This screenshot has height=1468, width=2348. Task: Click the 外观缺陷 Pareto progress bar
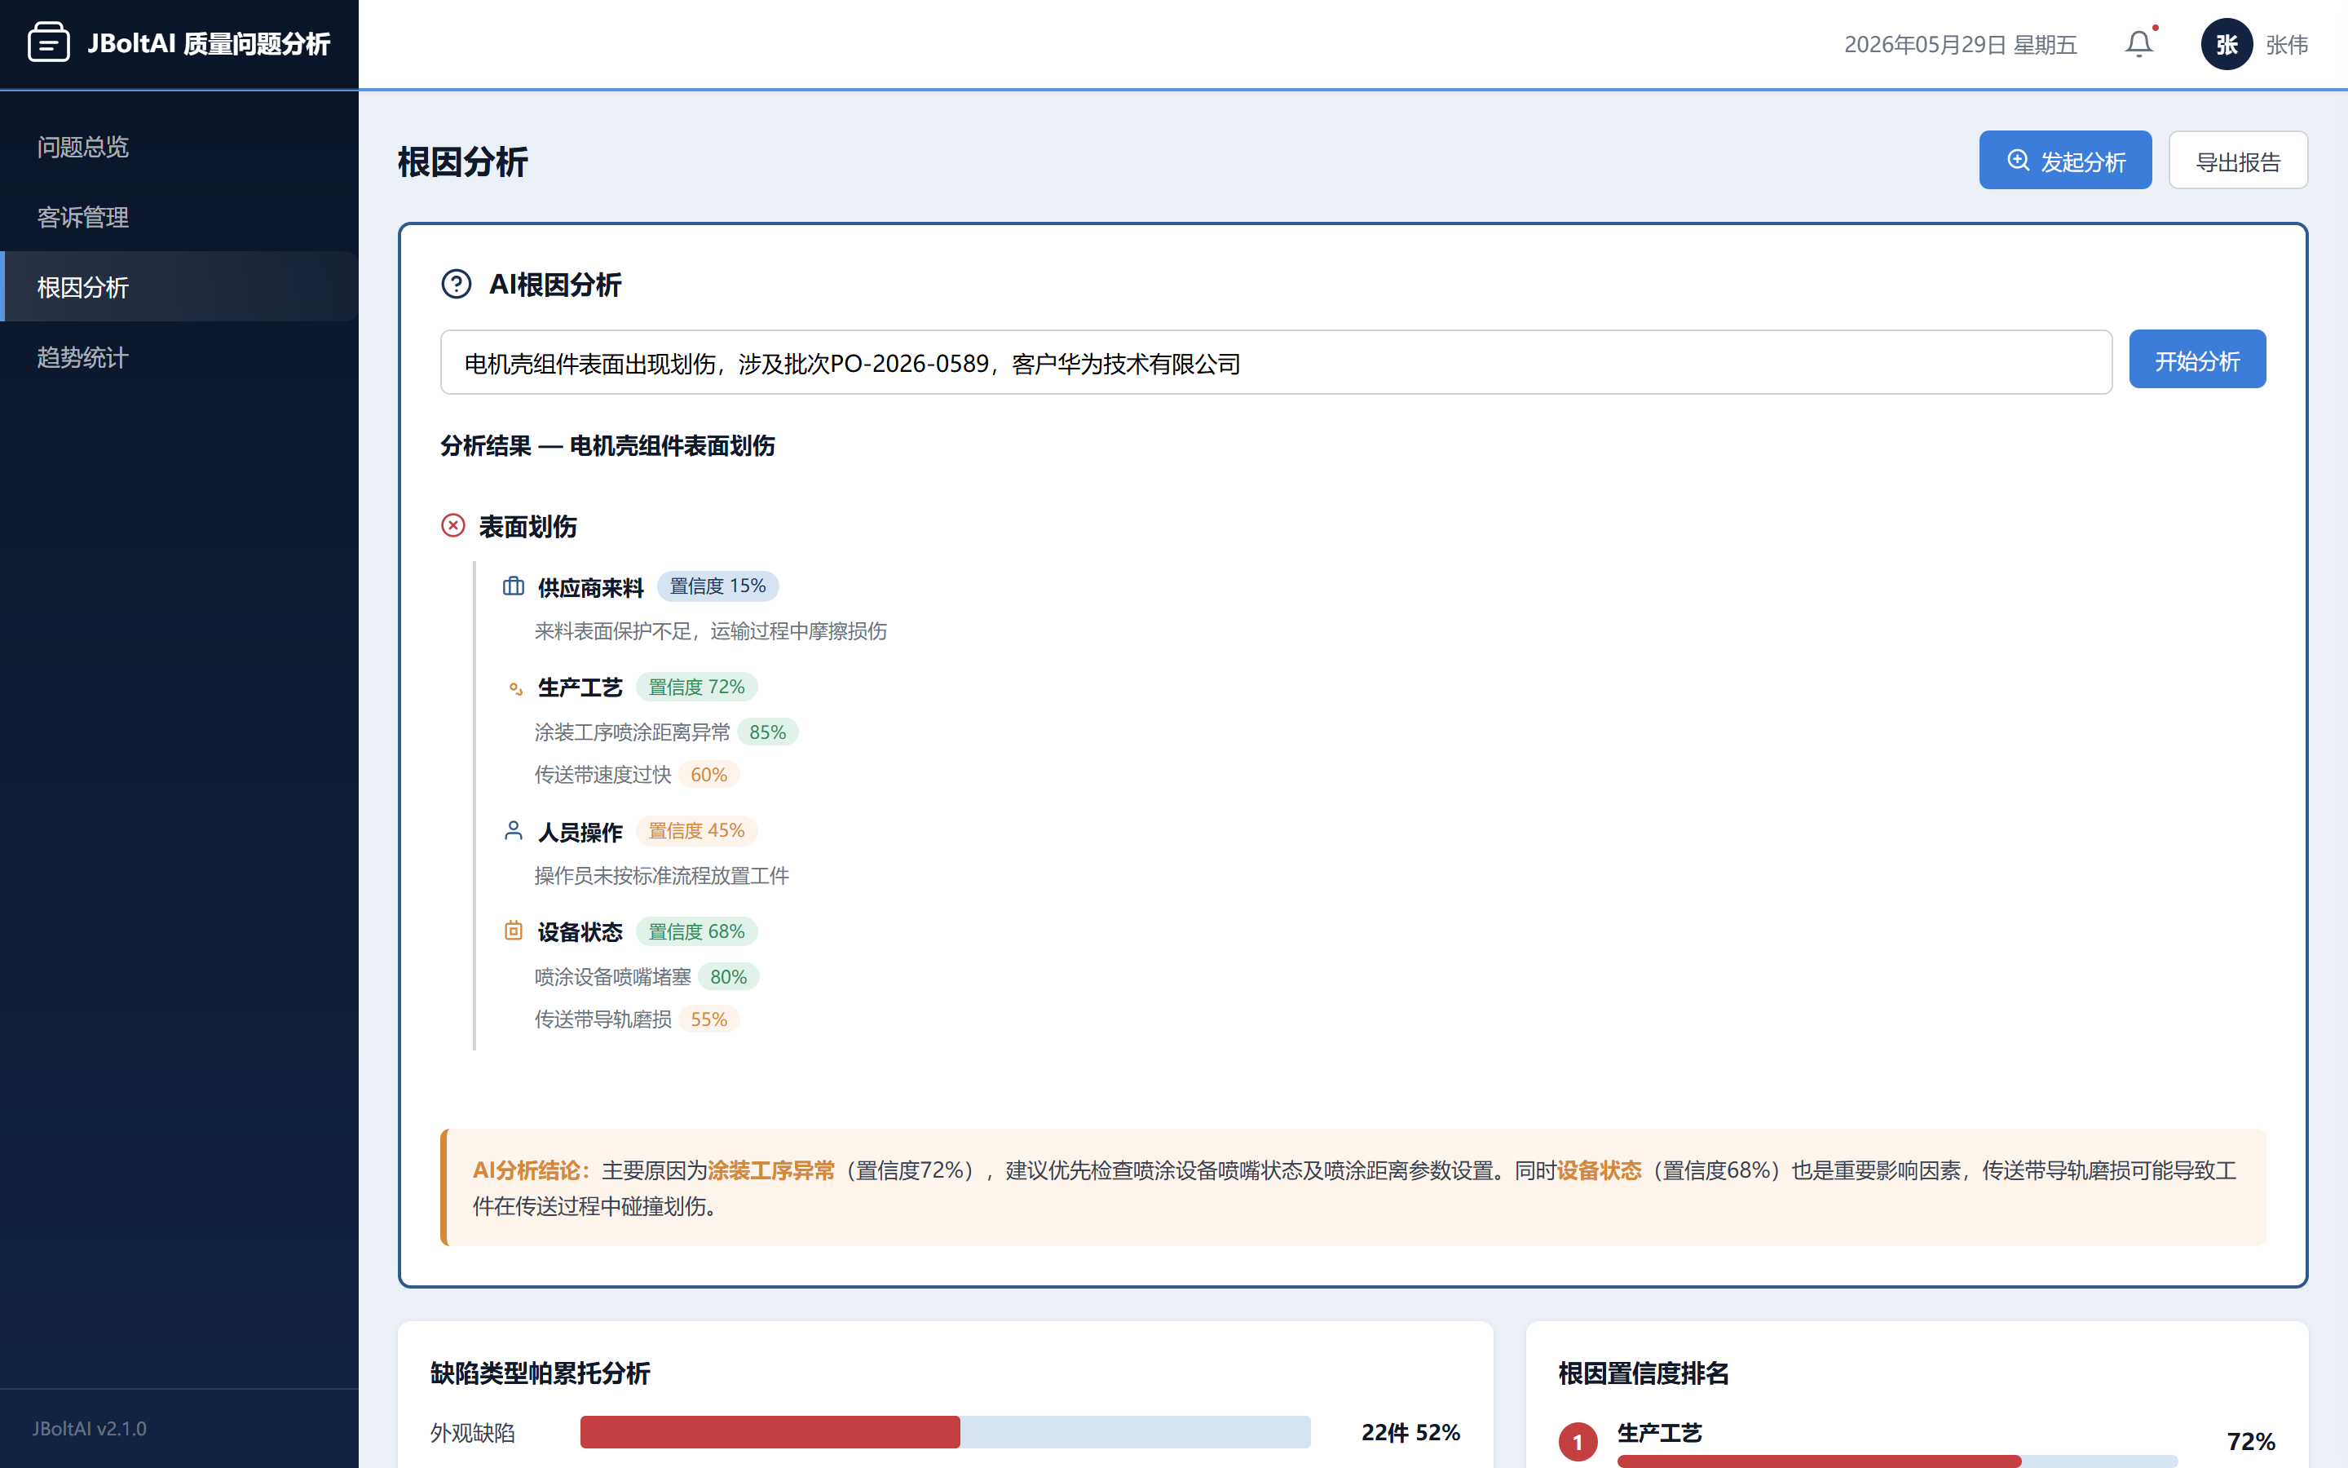(945, 1432)
